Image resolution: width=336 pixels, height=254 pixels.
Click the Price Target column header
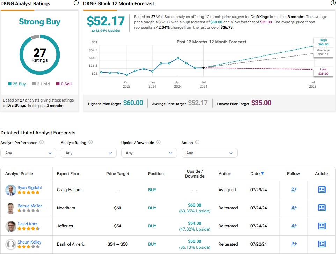[x=118, y=174]
